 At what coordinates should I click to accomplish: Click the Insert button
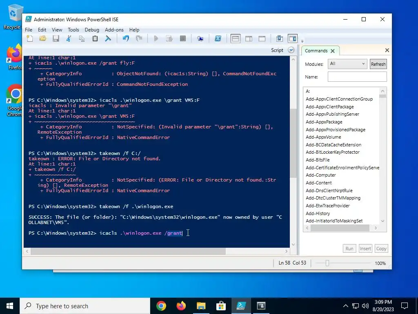[365, 249]
